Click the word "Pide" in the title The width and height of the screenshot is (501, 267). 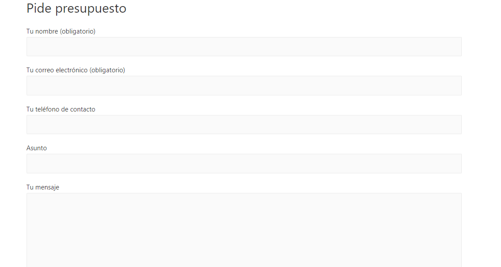coord(39,8)
